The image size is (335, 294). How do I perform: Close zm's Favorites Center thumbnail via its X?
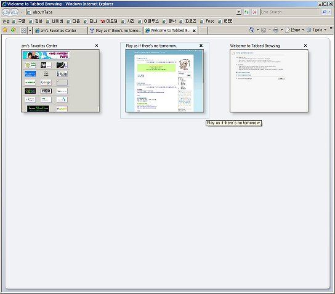click(97, 46)
